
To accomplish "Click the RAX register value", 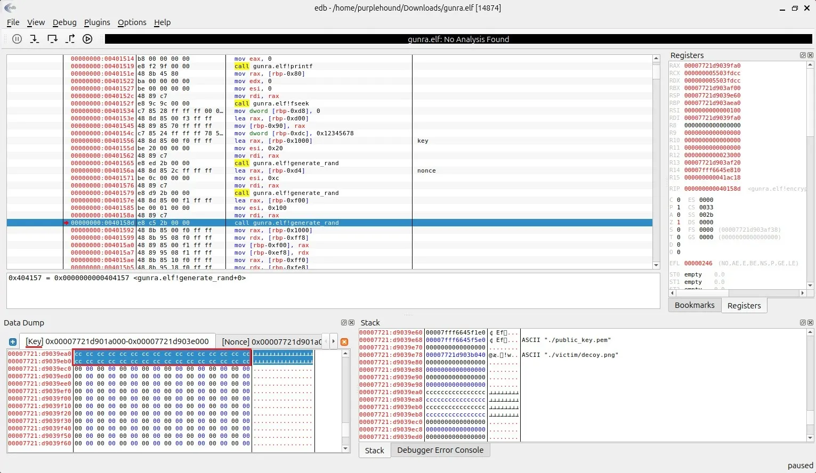I will [712, 66].
